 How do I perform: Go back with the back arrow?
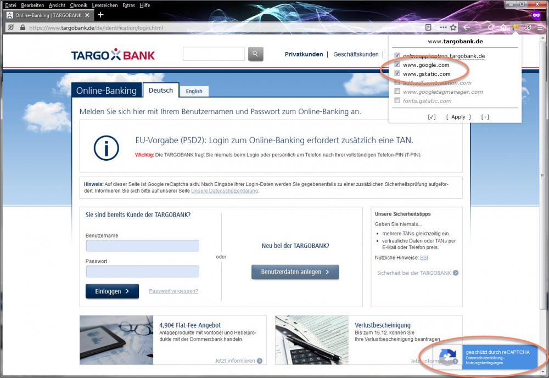click(x=467, y=27)
